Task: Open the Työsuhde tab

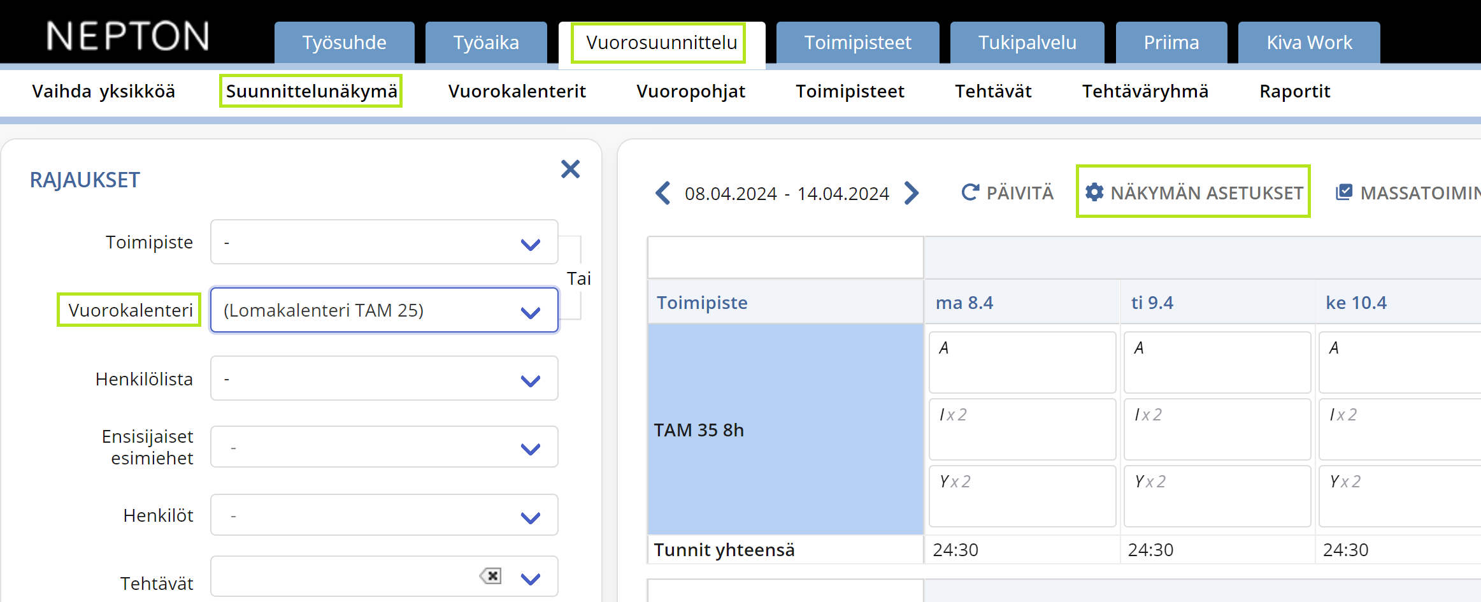Action: 345,43
